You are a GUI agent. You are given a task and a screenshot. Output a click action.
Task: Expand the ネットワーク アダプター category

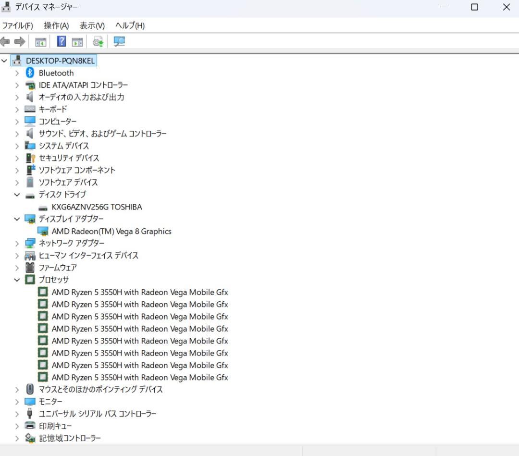coord(17,243)
